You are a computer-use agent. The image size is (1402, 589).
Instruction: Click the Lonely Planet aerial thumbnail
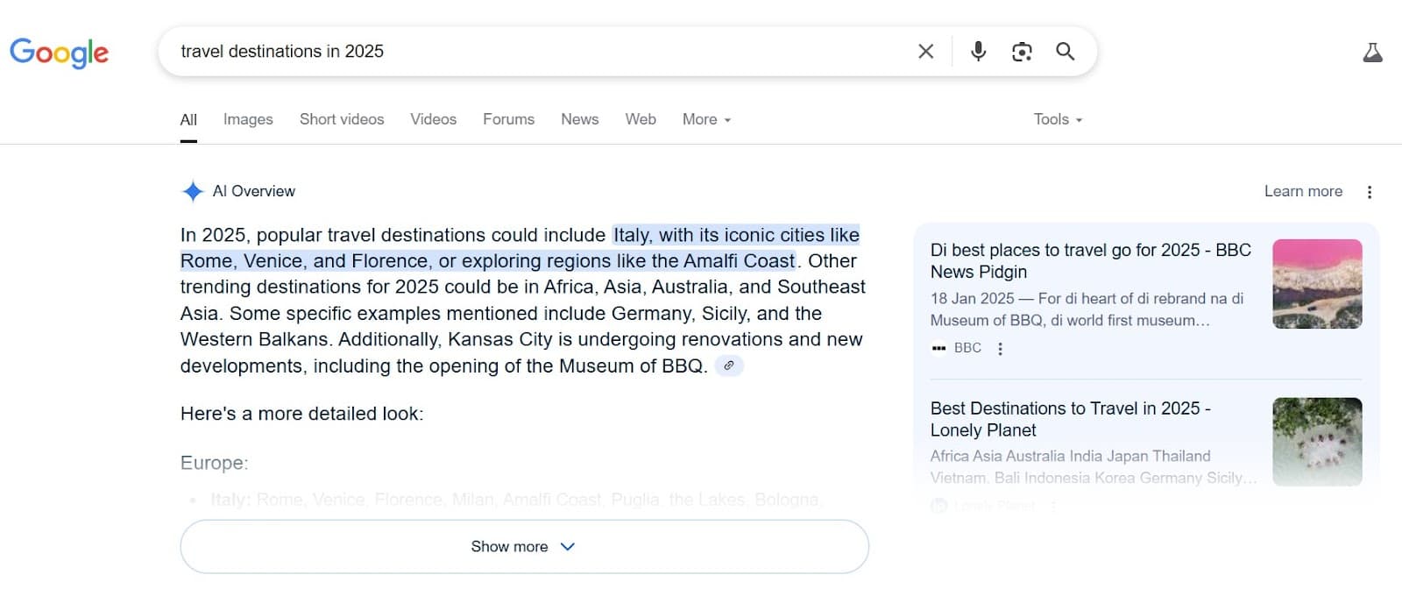tap(1317, 442)
